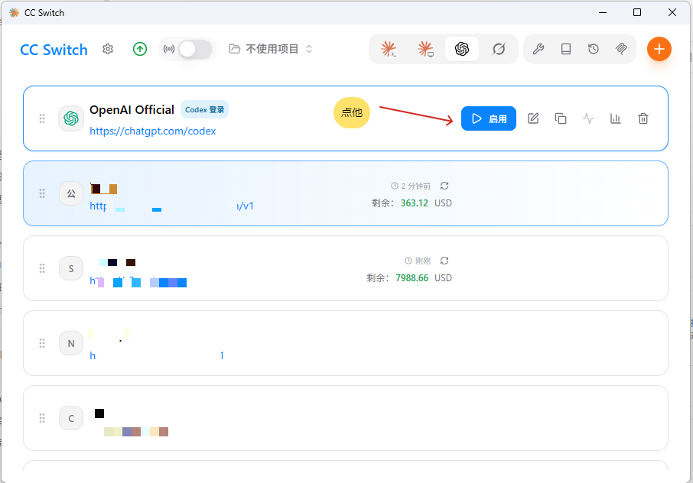Click drag handle of C provider card
This screenshot has width=693, height=483.
pyautogui.click(x=42, y=418)
